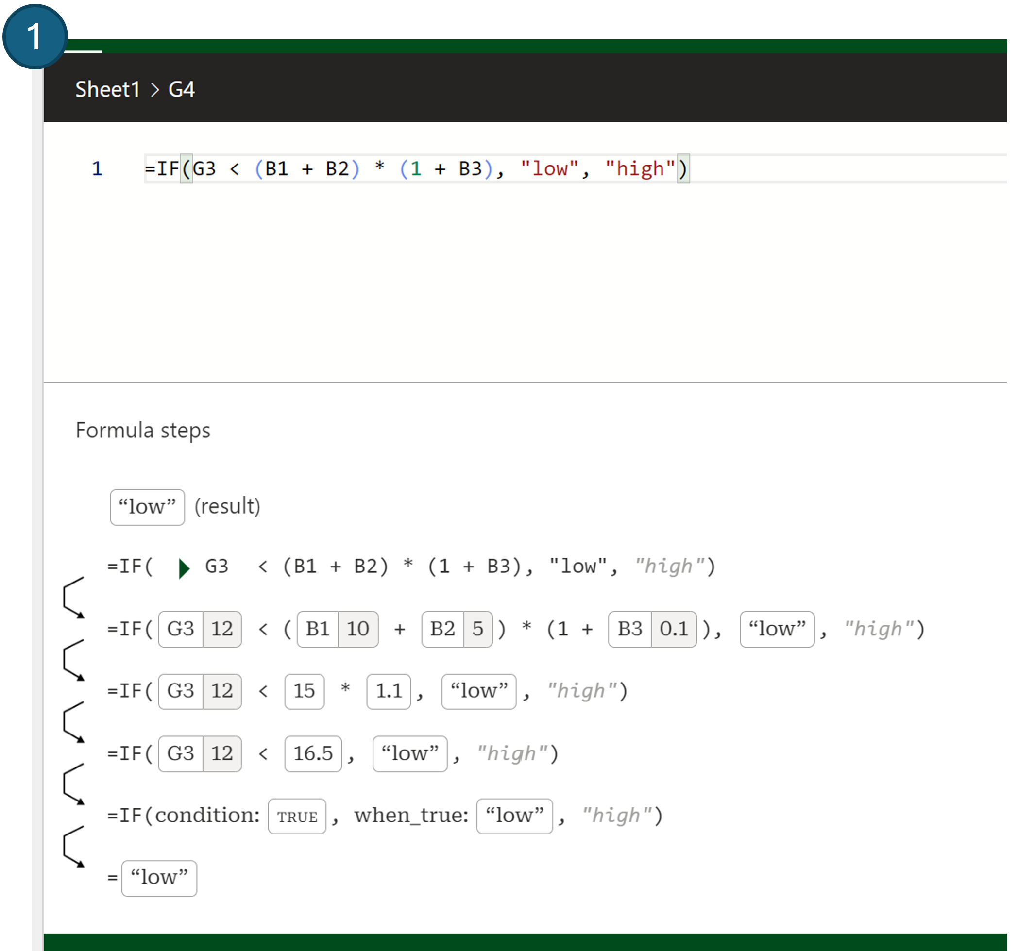The height and width of the screenshot is (951, 1035).
Task: Click the breadcrumb chevron between Sheet1 and G4
Action: (155, 91)
